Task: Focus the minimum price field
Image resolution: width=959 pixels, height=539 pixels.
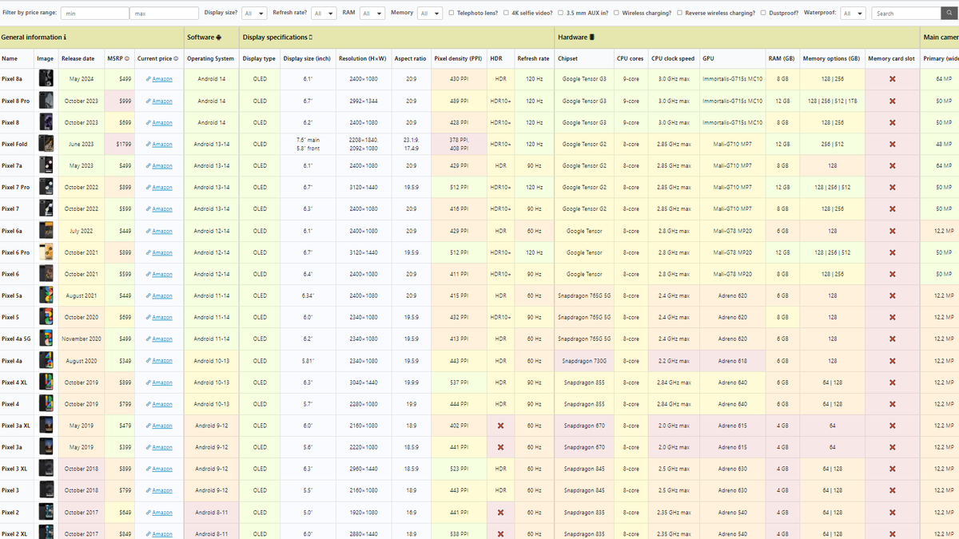Action: (95, 14)
